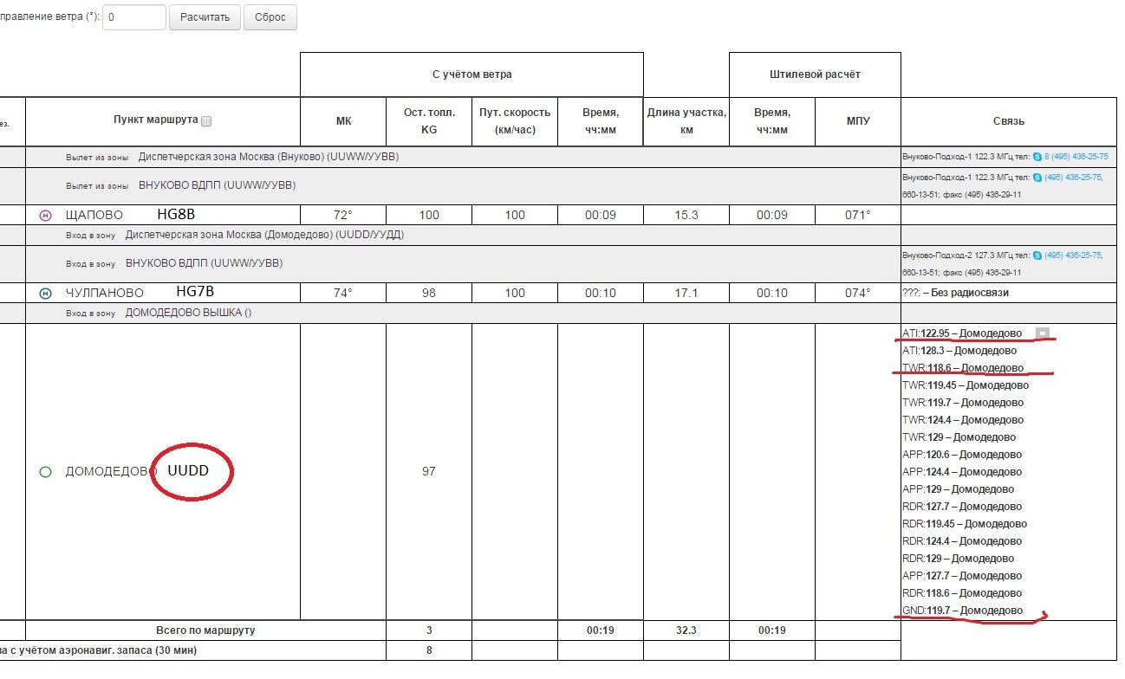Viewport: 1125px width, 679px height.
Task: Click Skype icon in second Внуково-Подход-1 row
Action: point(1037,178)
